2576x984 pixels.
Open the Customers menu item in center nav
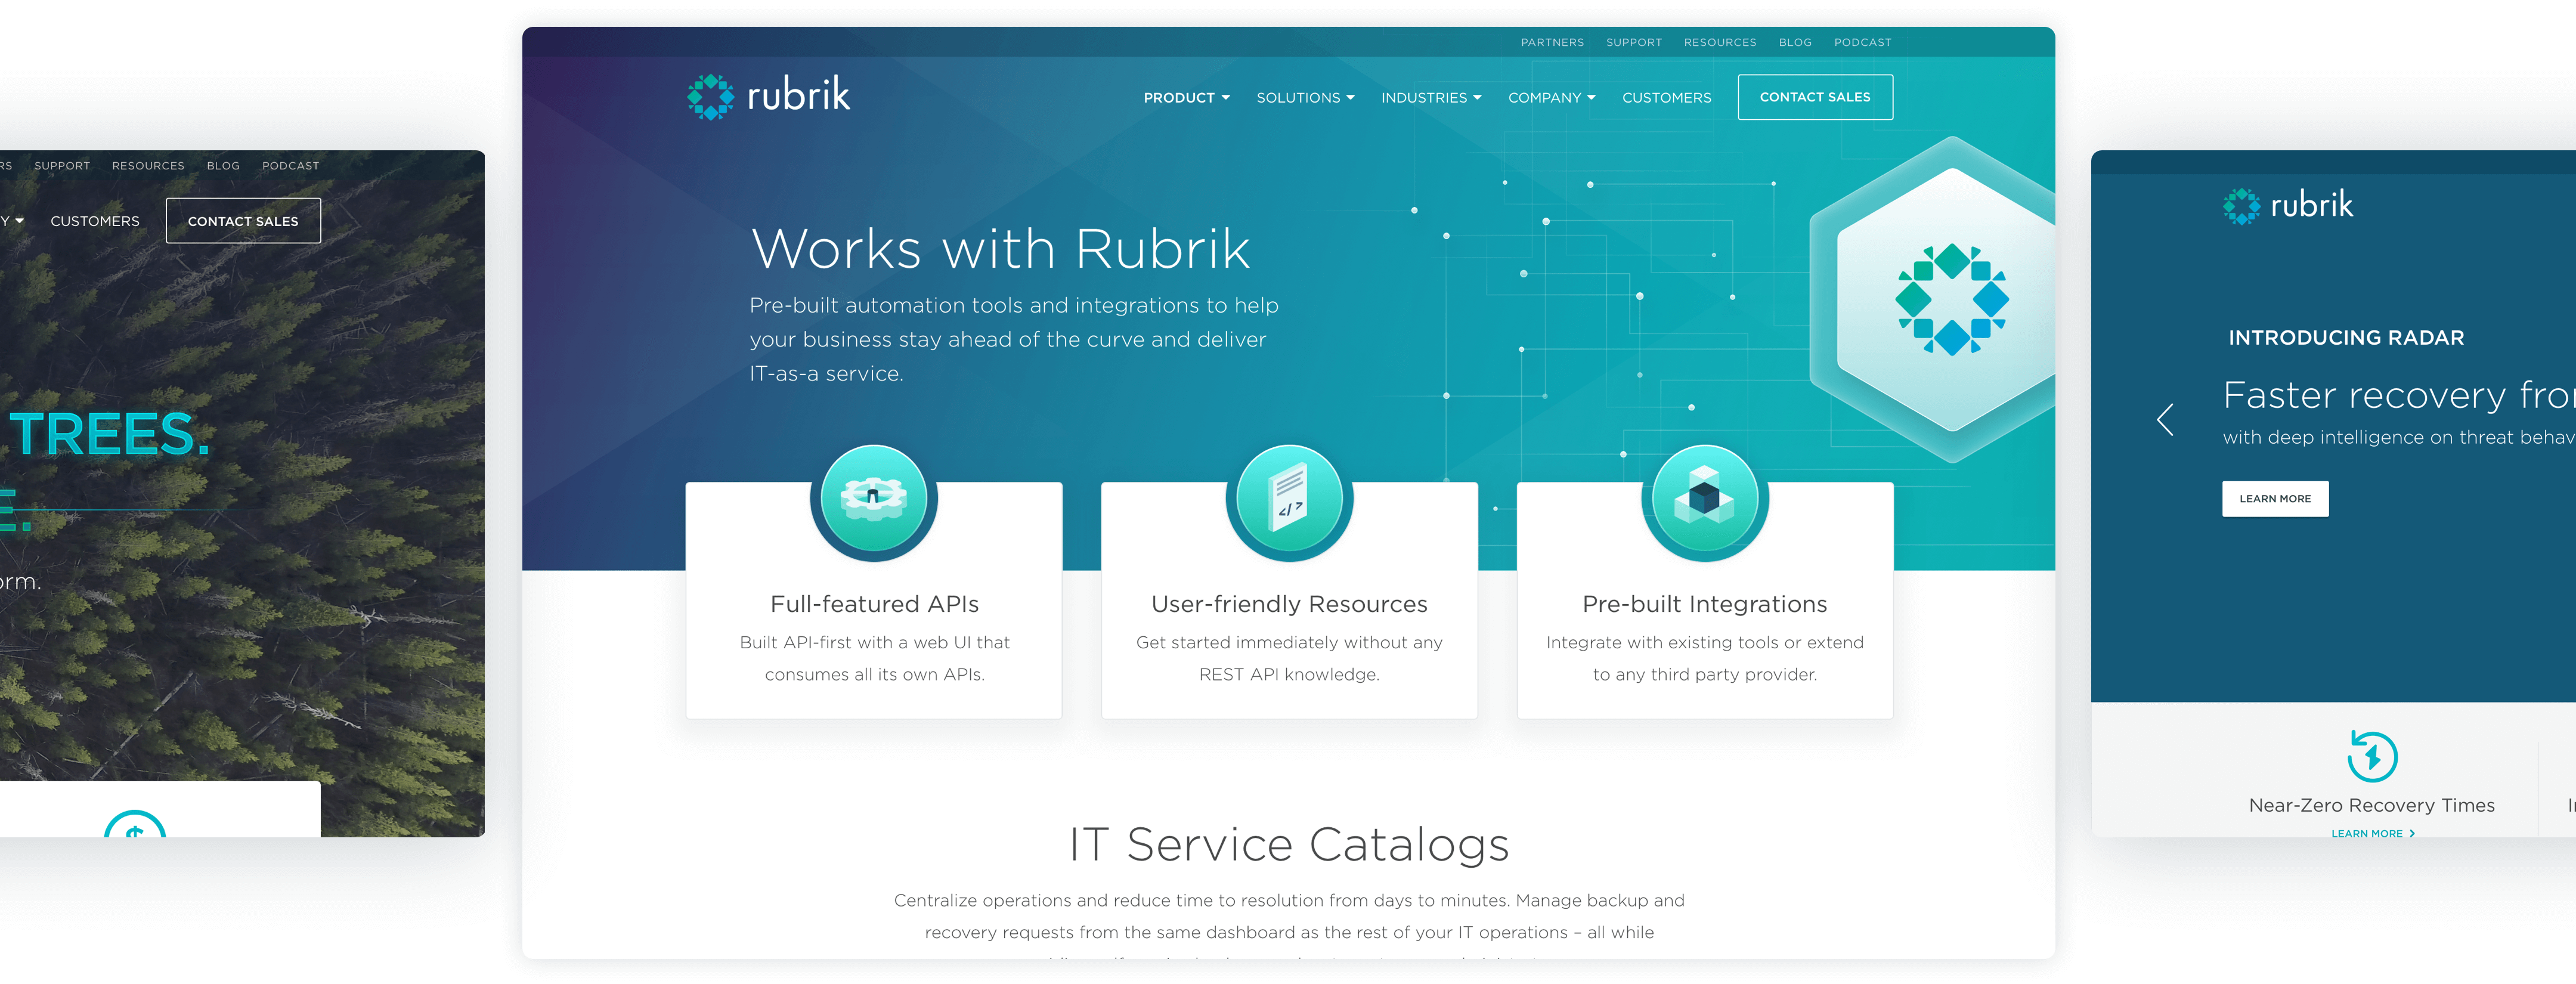[1666, 98]
